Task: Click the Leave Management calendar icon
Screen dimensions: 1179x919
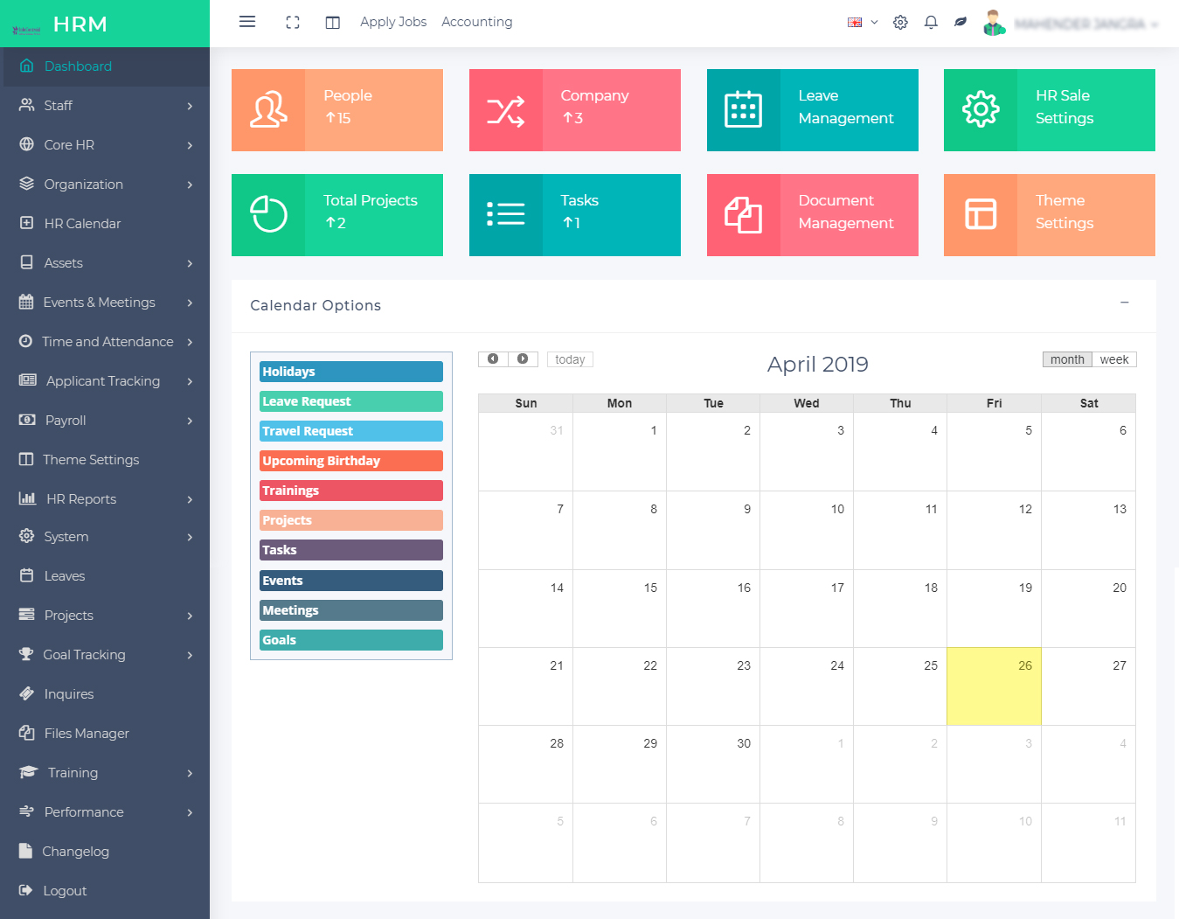Action: click(x=743, y=110)
